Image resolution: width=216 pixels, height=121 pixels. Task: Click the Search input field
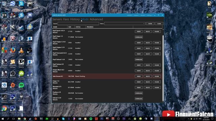coord(78,24)
